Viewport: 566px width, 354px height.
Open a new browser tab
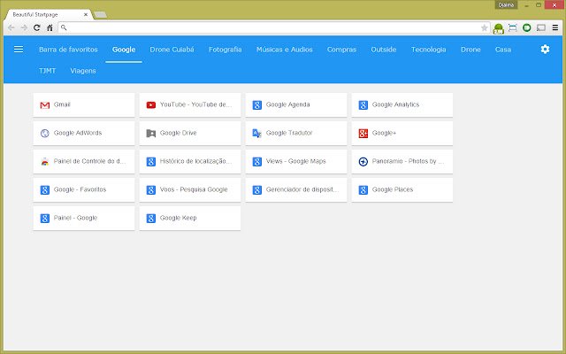(x=100, y=15)
